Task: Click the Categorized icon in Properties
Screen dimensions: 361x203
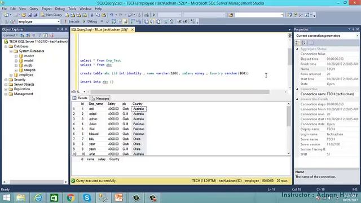Action: tap(298, 43)
